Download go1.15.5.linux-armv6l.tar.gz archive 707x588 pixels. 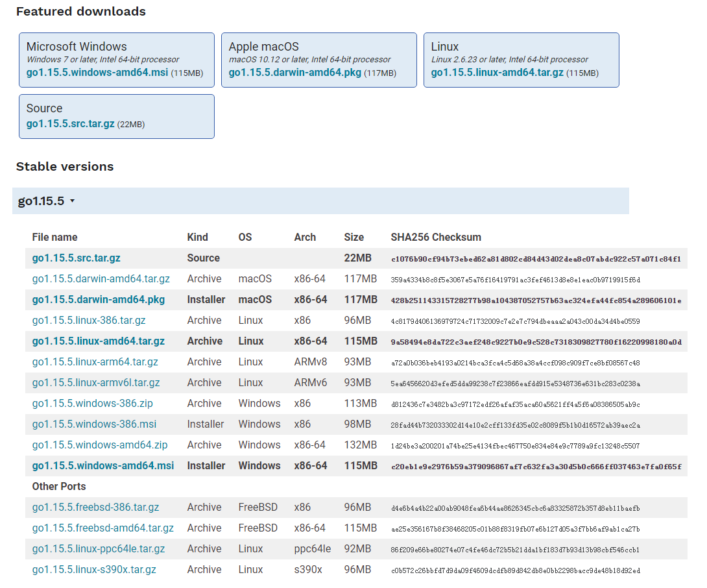coord(96,383)
